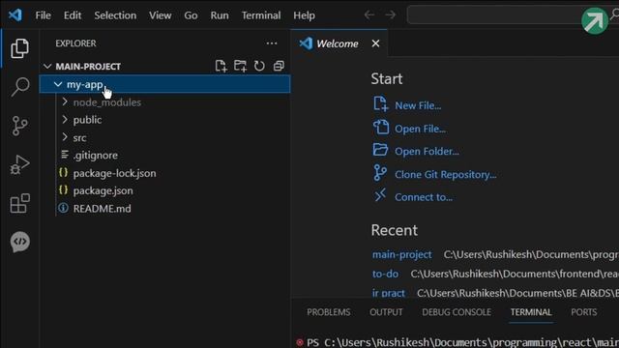Open the View menu

(160, 15)
